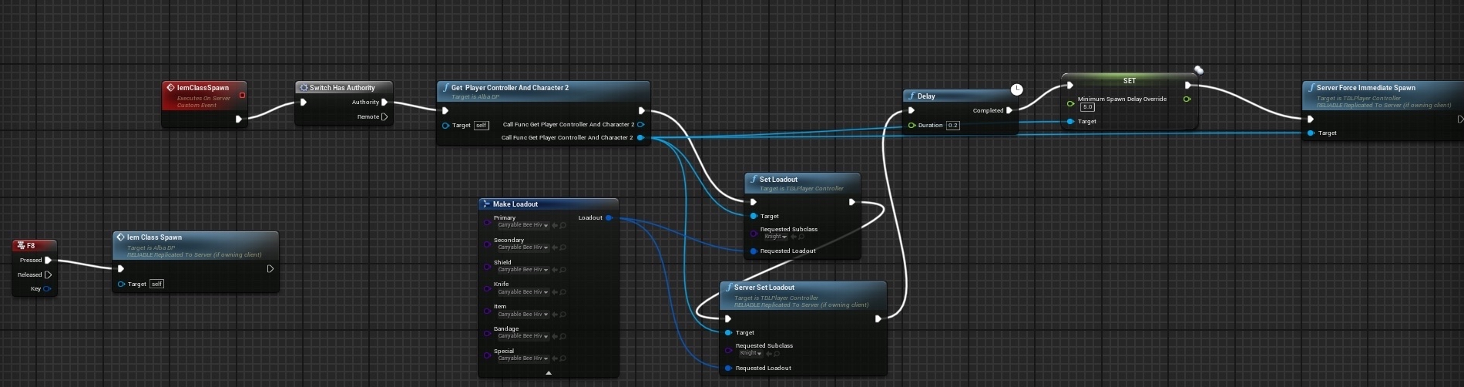This screenshot has height=387, width=1464.
Task: Click the use-selected arrow beside the Shield slot
Action: [x=555, y=270]
